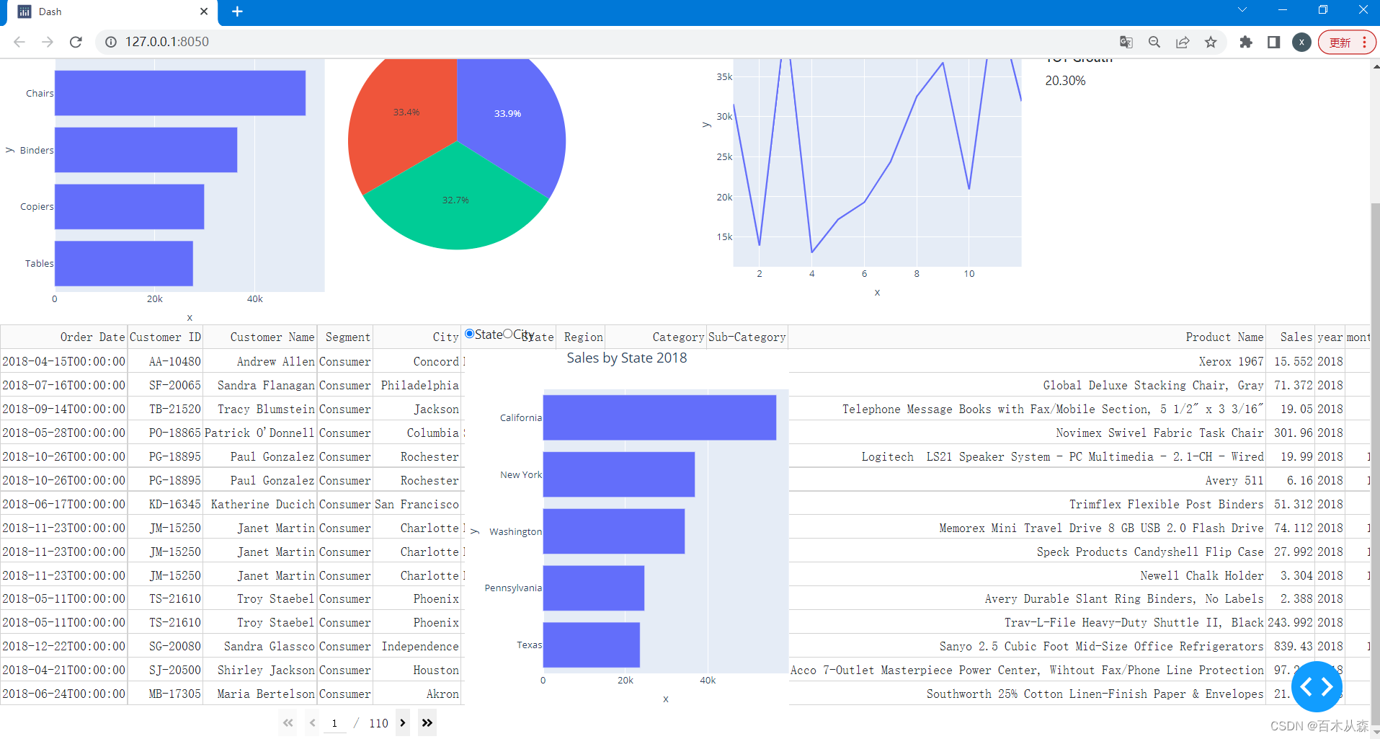The height and width of the screenshot is (739, 1380).
Task: Open the tab search chevron
Action: click(x=1242, y=10)
